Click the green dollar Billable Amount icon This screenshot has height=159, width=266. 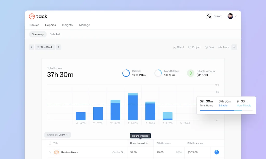click(190, 73)
